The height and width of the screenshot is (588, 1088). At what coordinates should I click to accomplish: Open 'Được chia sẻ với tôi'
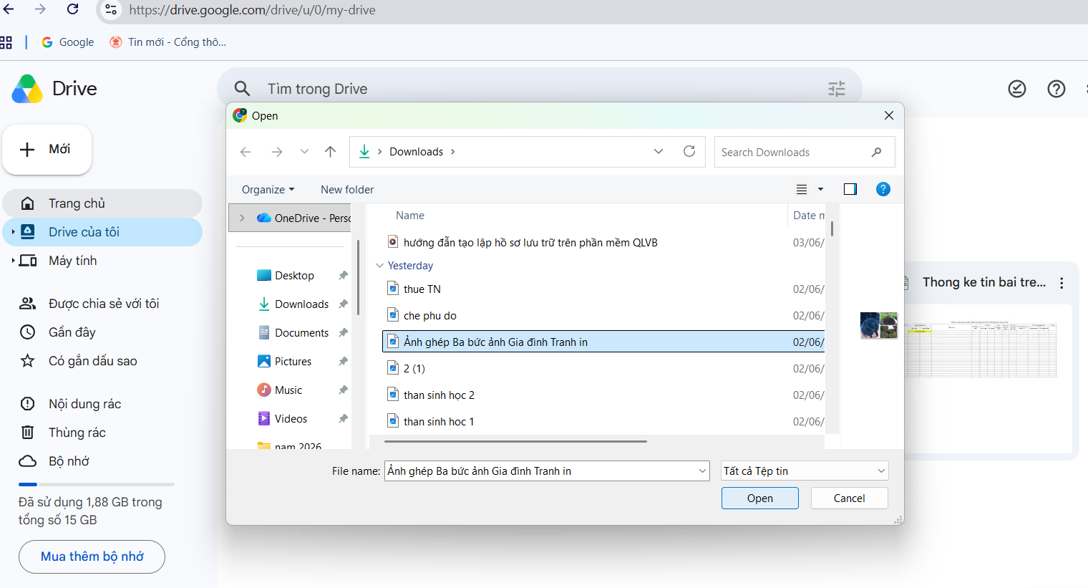pos(102,304)
